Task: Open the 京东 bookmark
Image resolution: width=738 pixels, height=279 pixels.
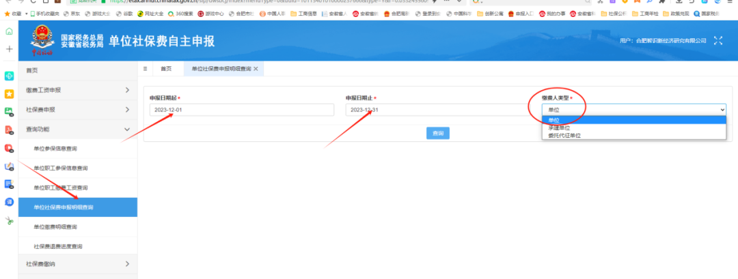Action: 72,14
